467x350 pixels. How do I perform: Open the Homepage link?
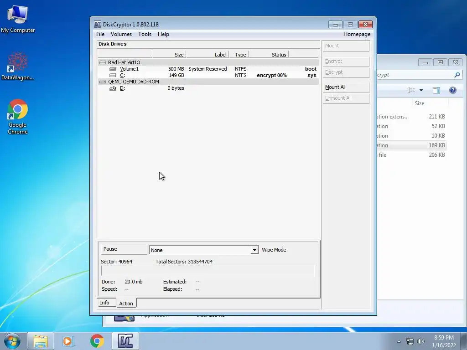pos(357,34)
